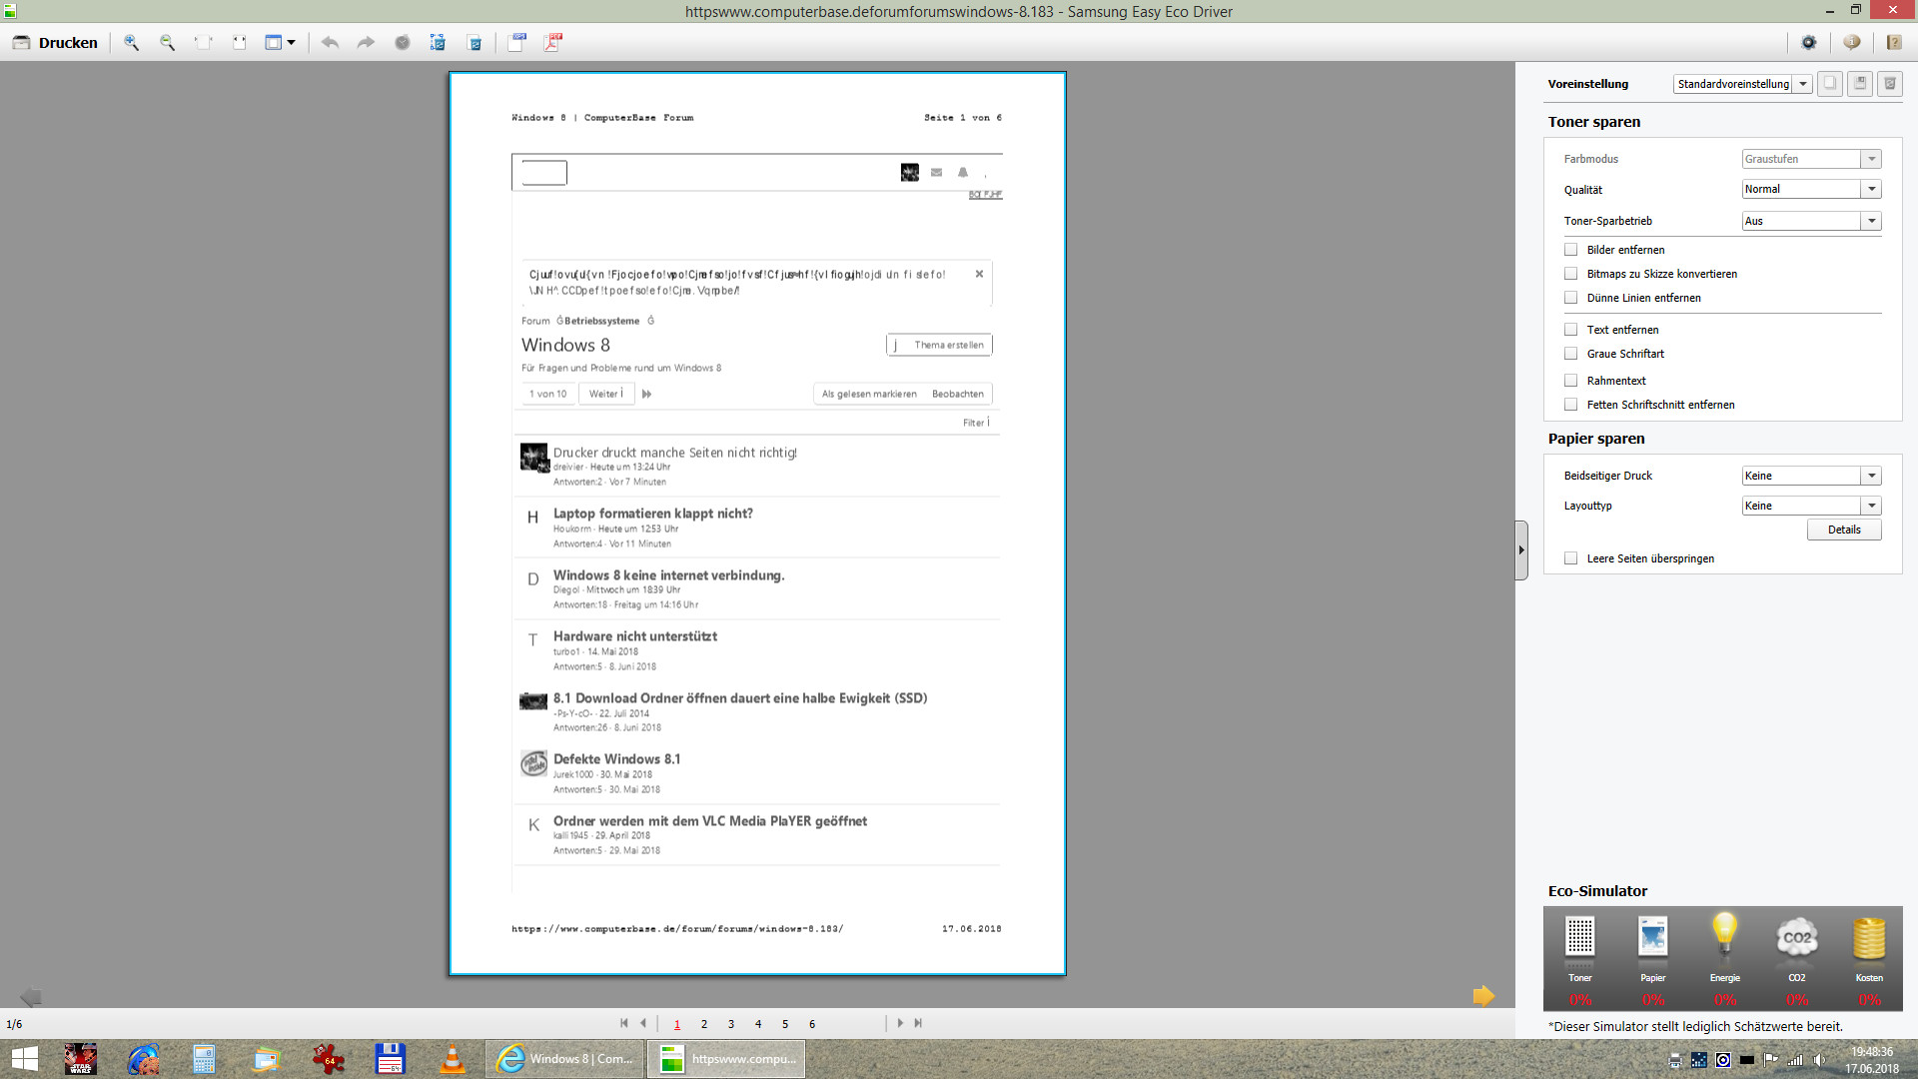The height and width of the screenshot is (1079, 1918).
Task: Click the Drucken print button
Action: (x=56, y=43)
